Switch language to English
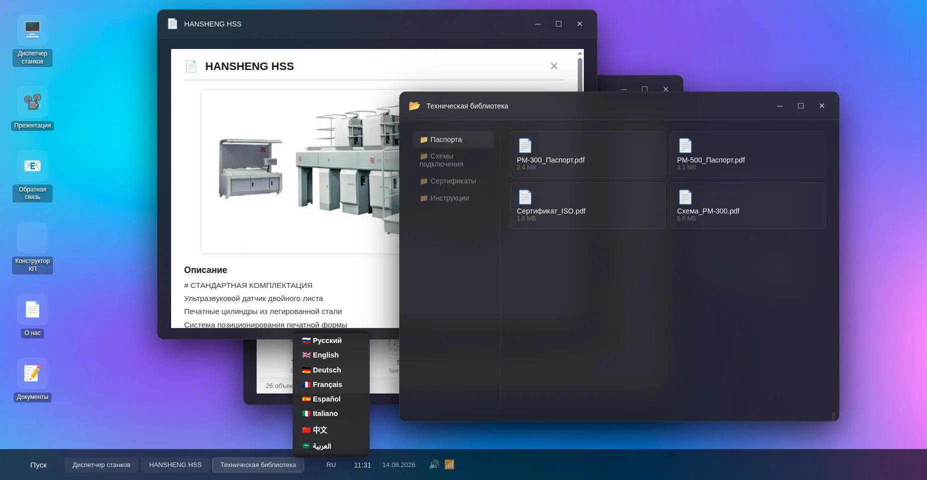This screenshot has width=927, height=480. click(331, 355)
